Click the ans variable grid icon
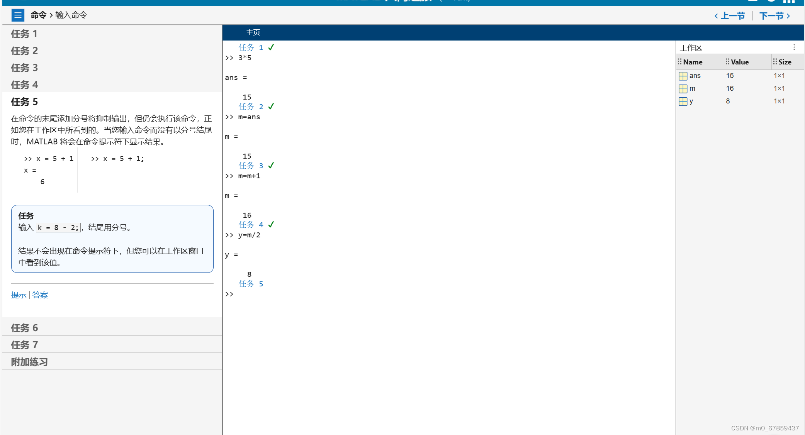The height and width of the screenshot is (435, 805). click(683, 76)
